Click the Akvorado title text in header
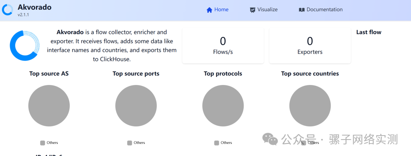Viewport: 411px width, 156px height. tap(35, 7)
